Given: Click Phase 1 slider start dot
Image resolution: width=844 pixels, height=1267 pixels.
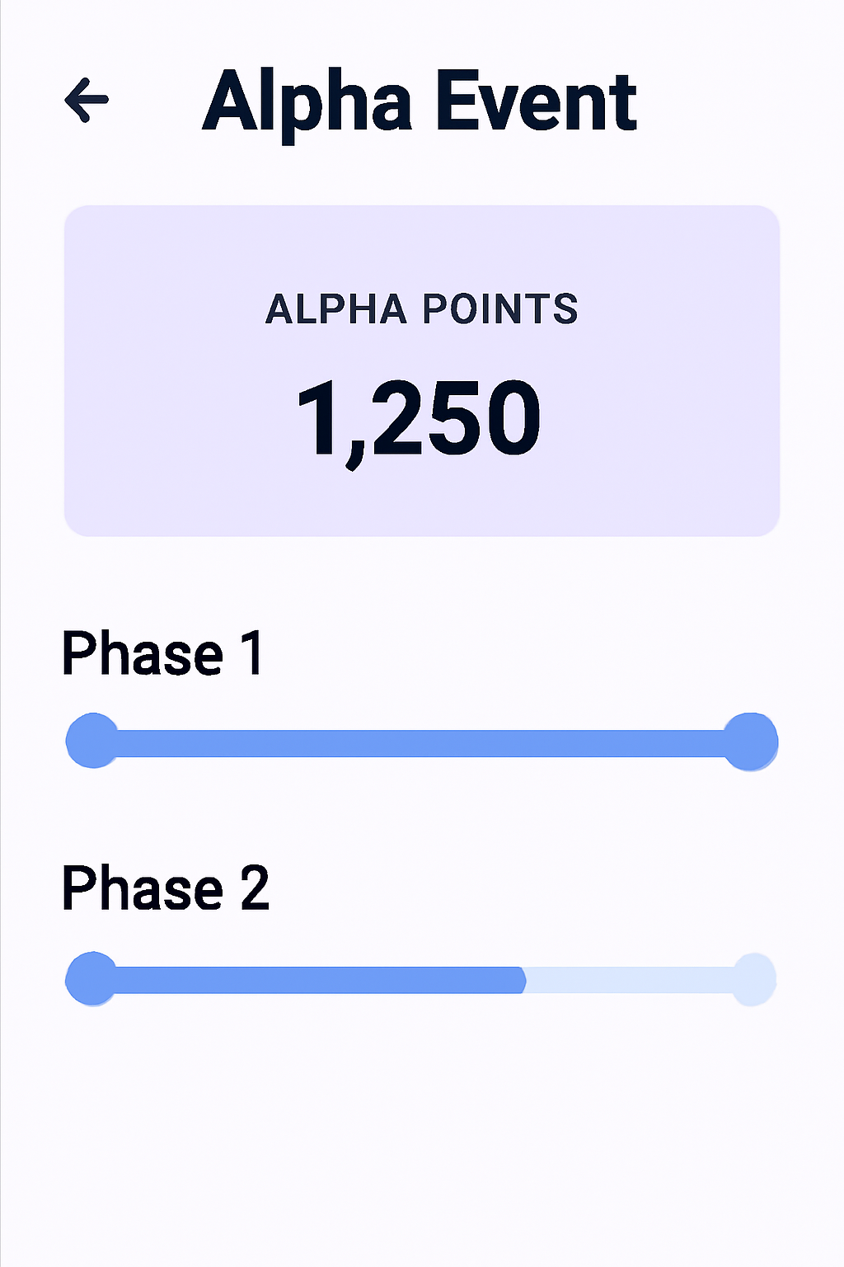Looking at the screenshot, I should [x=92, y=741].
